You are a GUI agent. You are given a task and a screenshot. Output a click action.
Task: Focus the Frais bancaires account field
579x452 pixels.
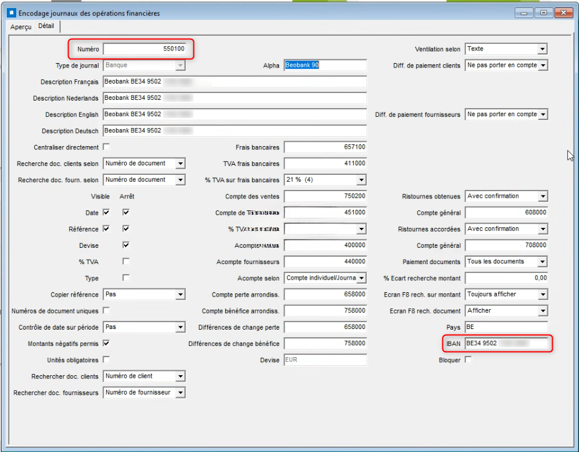pos(325,147)
